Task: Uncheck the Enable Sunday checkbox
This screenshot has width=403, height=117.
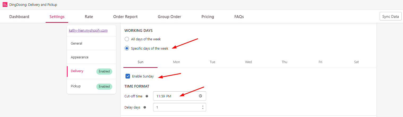Action: pos(128,76)
